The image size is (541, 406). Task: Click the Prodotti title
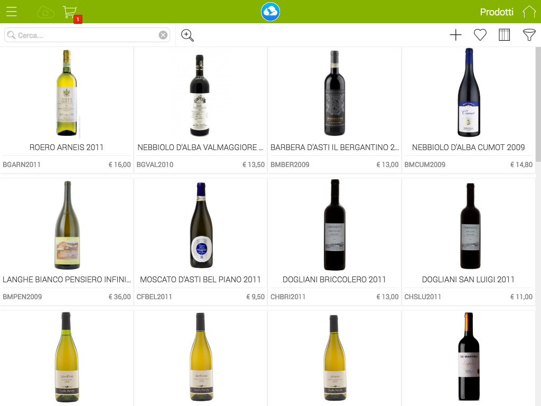point(497,12)
